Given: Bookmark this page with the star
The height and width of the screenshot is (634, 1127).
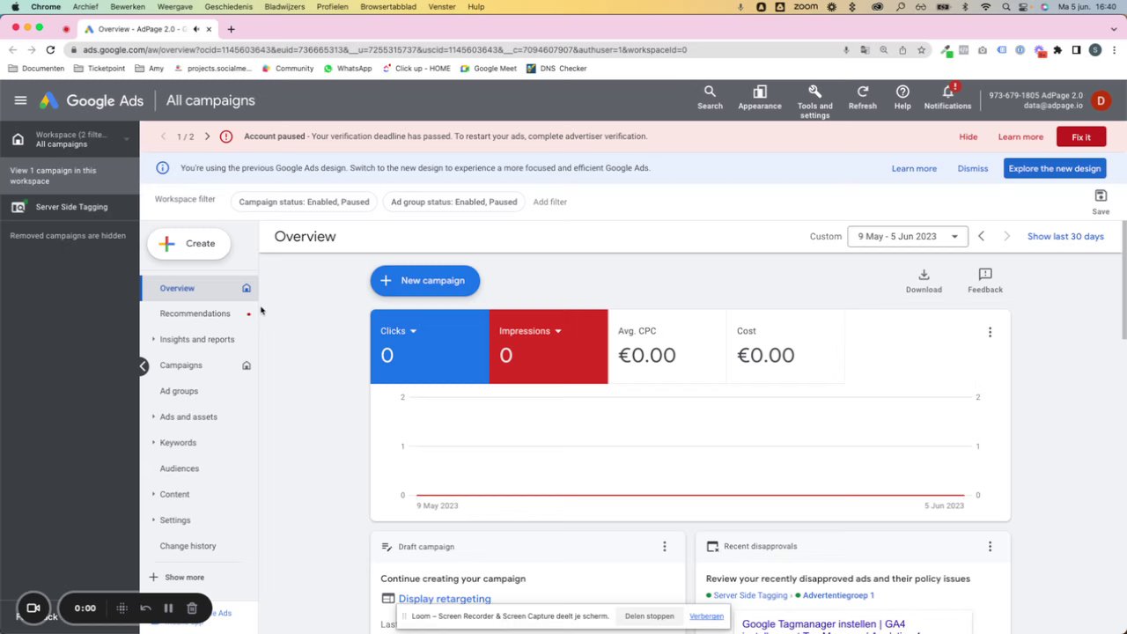Looking at the screenshot, I should (x=921, y=50).
